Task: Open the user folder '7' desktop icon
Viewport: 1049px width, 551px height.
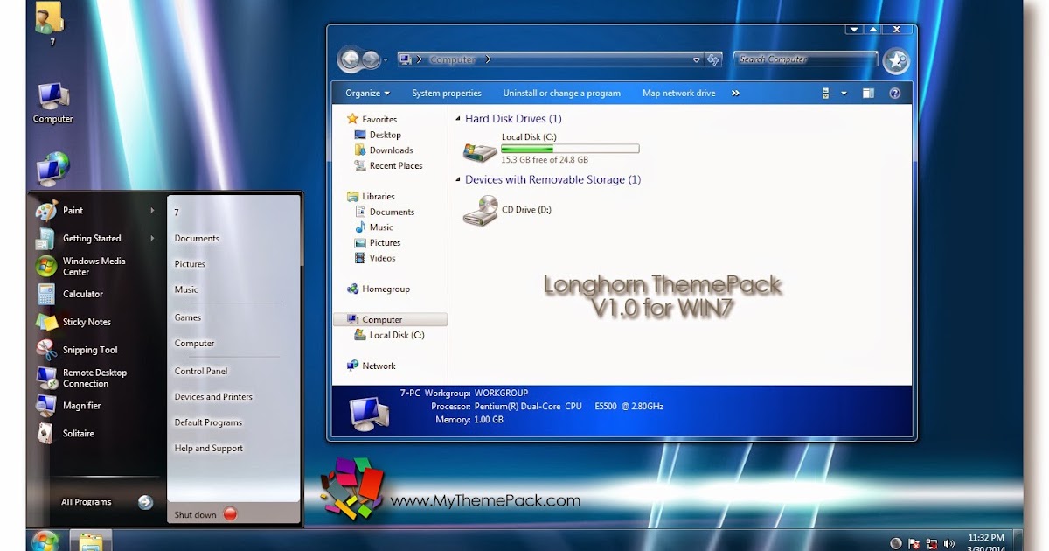Action: point(50,23)
